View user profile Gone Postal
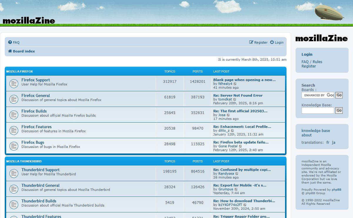Screen dimensions: 353x218 pos(228,146)
